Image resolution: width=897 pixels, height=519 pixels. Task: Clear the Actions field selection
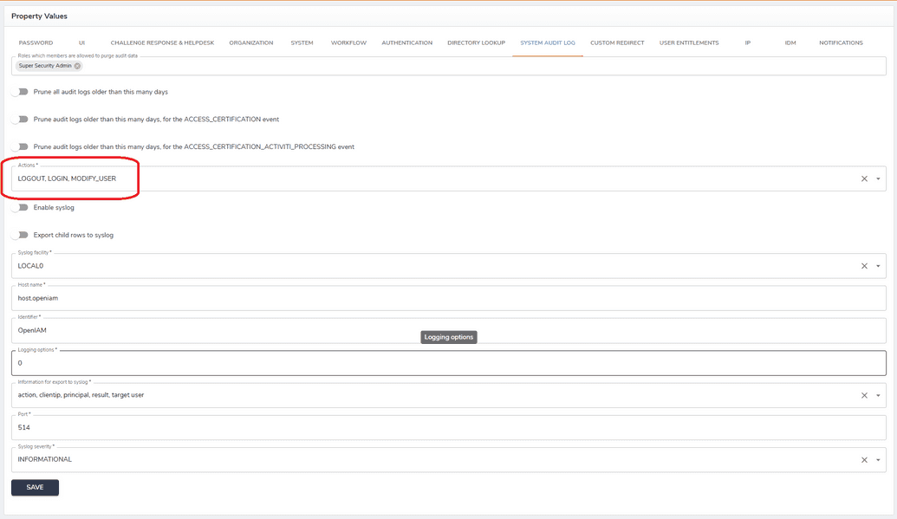tap(863, 178)
